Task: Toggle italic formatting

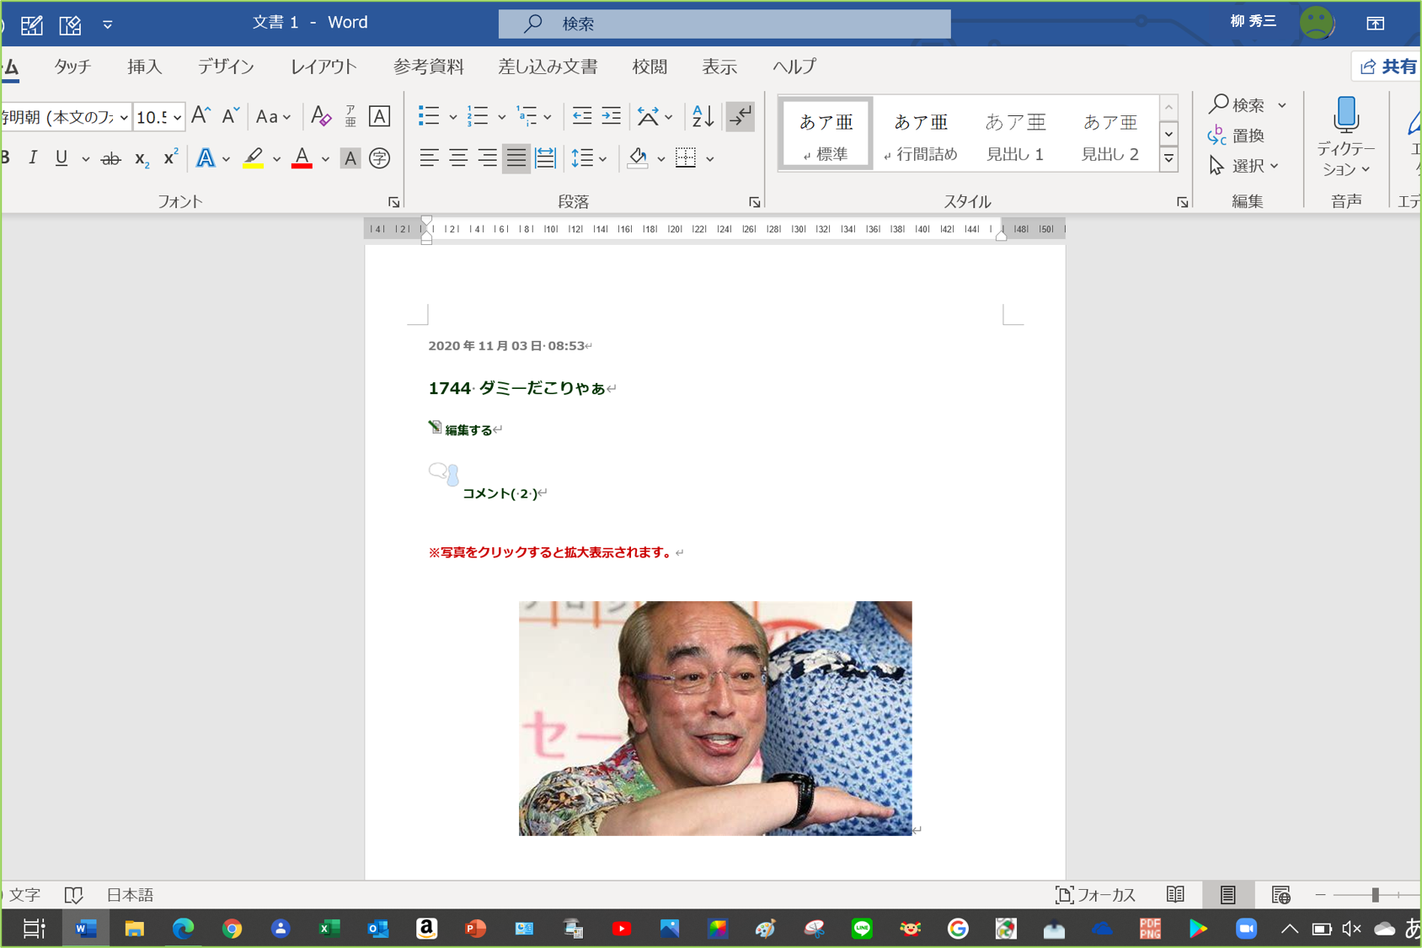Action: [33, 157]
